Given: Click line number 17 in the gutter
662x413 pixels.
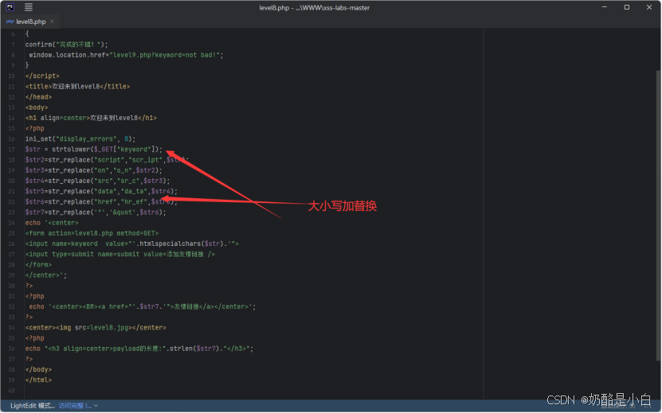Looking at the screenshot, I should pyautogui.click(x=11, y=150).
